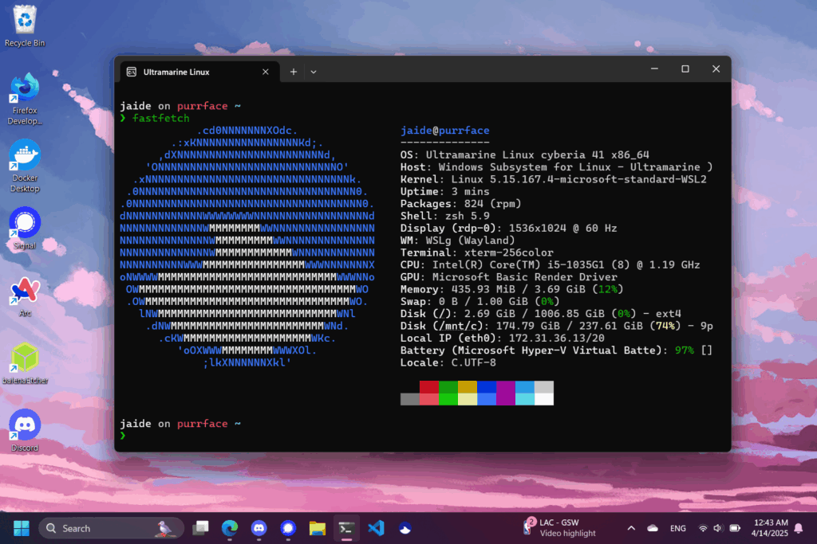Click the Uptime: 3 mins line
This screenshot has width=817, height=544.
coord(445,192)
